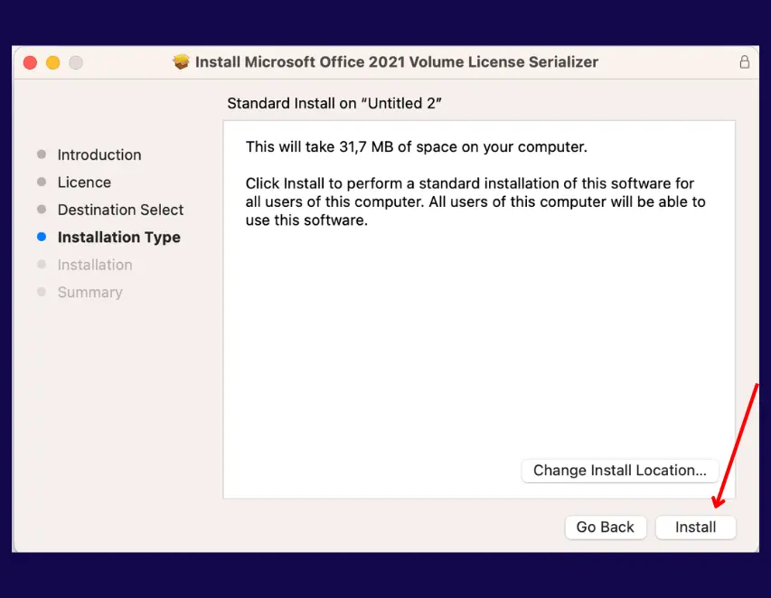Viewport: 771px width, 598px height.
Task: Click the Summary step label
Action: 90,293
